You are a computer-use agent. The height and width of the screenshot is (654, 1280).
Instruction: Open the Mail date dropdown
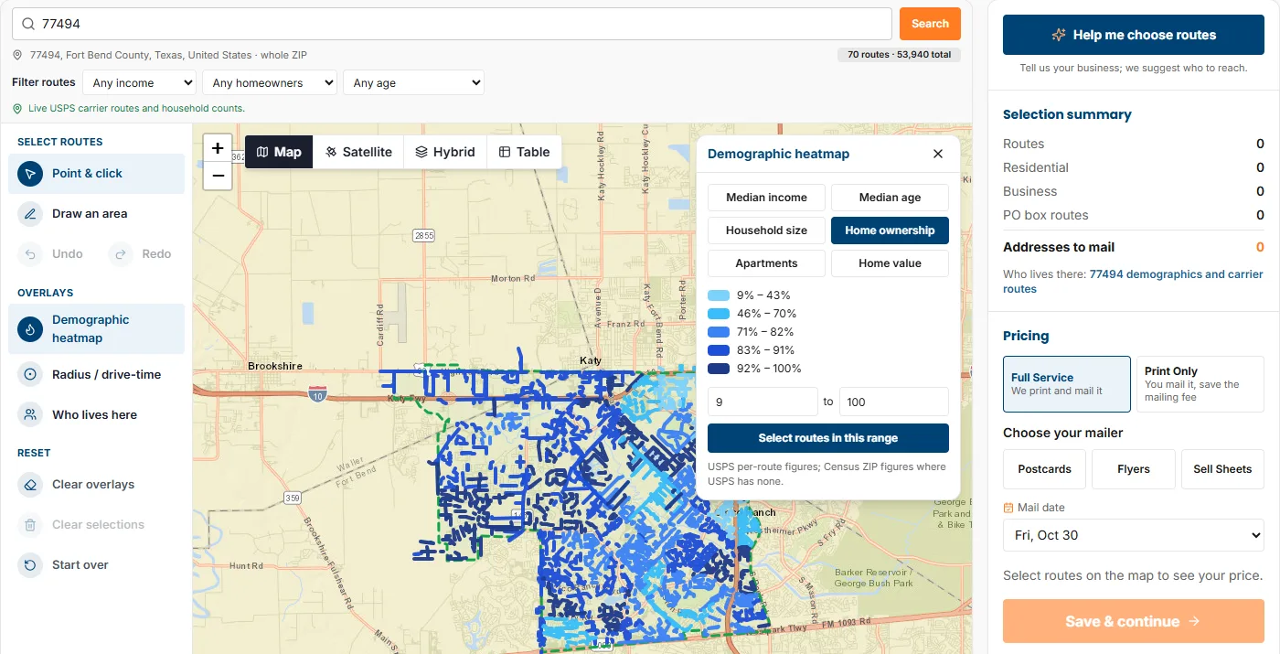[1134, 535]
